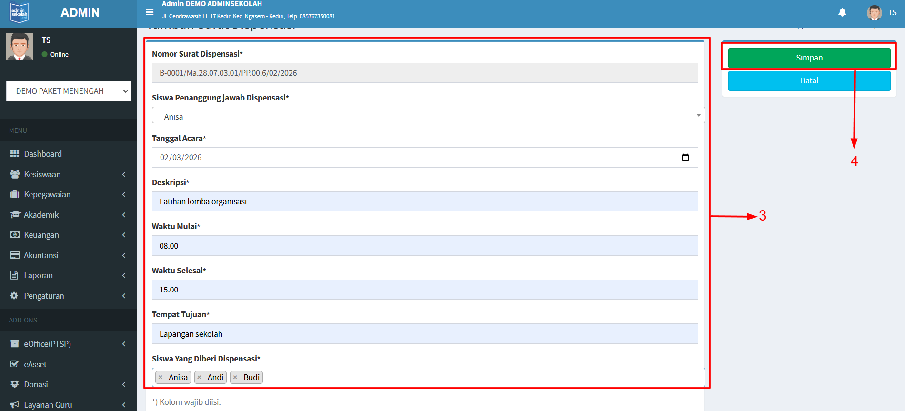The width and height of the screenshot is (905, 411).
Task: Remove Andi tag from student list
Action: coord(200,378)
